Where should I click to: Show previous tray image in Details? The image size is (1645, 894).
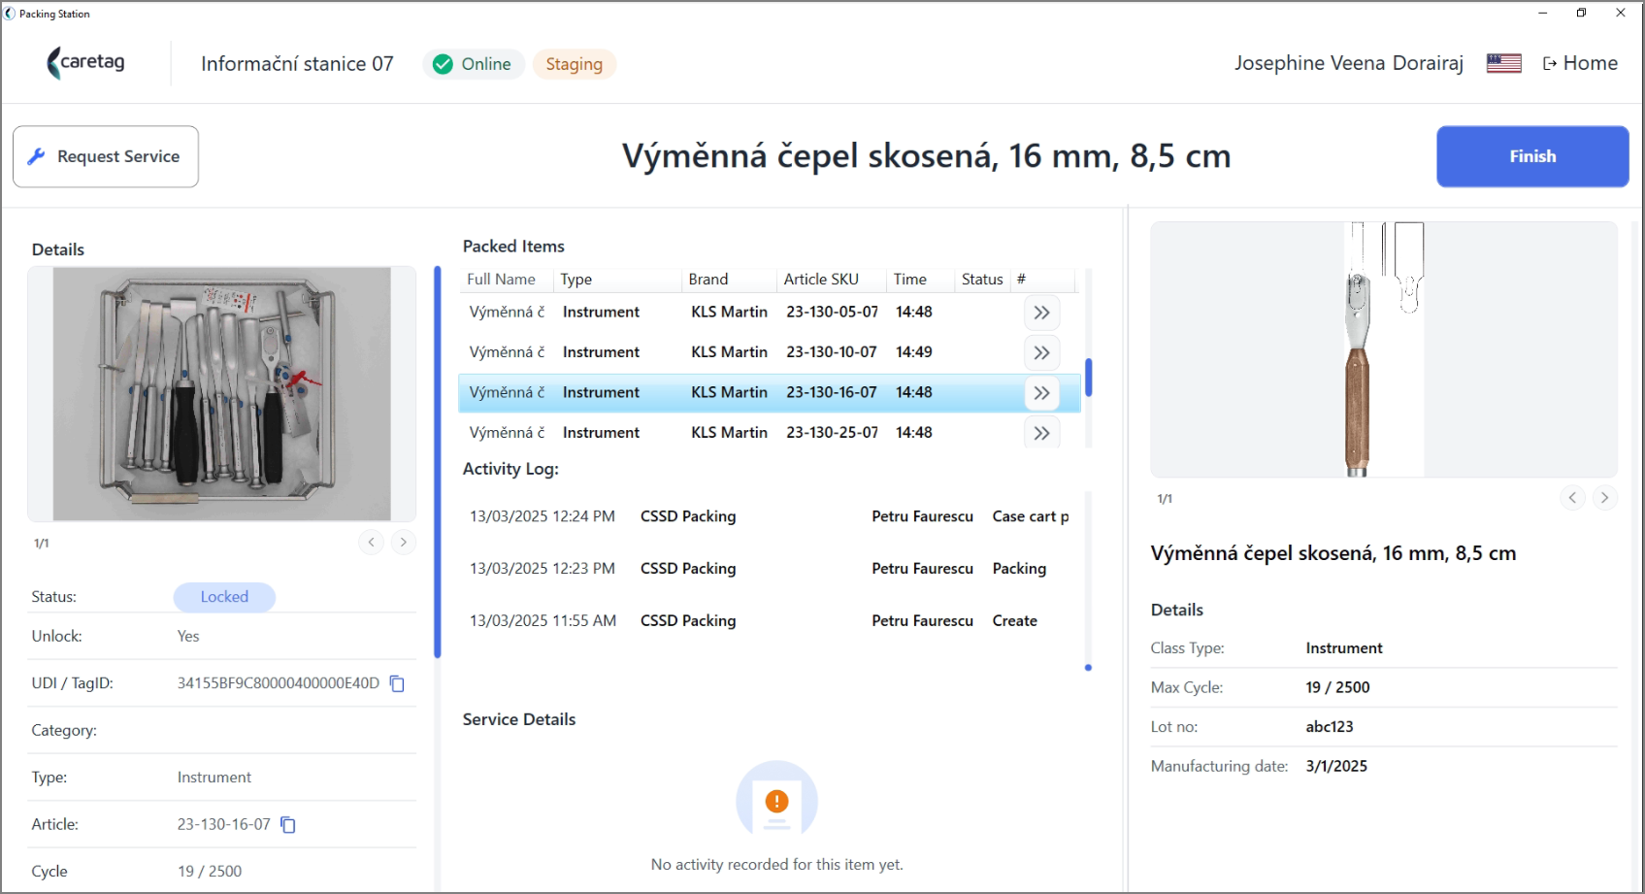coord(371,543)
